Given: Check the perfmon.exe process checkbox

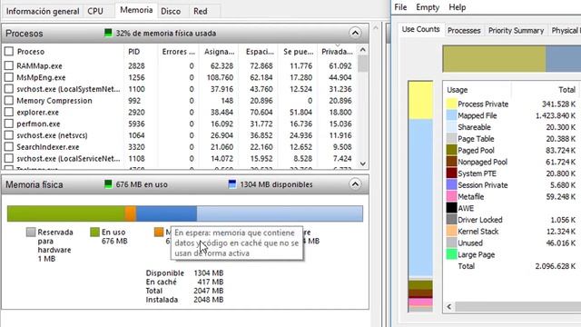Looking at the screenshot, I should pyautogui.click(x=9, y=124).
